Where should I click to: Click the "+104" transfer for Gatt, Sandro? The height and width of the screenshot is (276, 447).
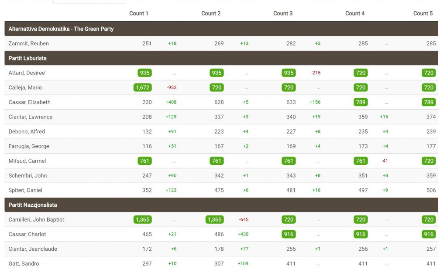point(243,263)
